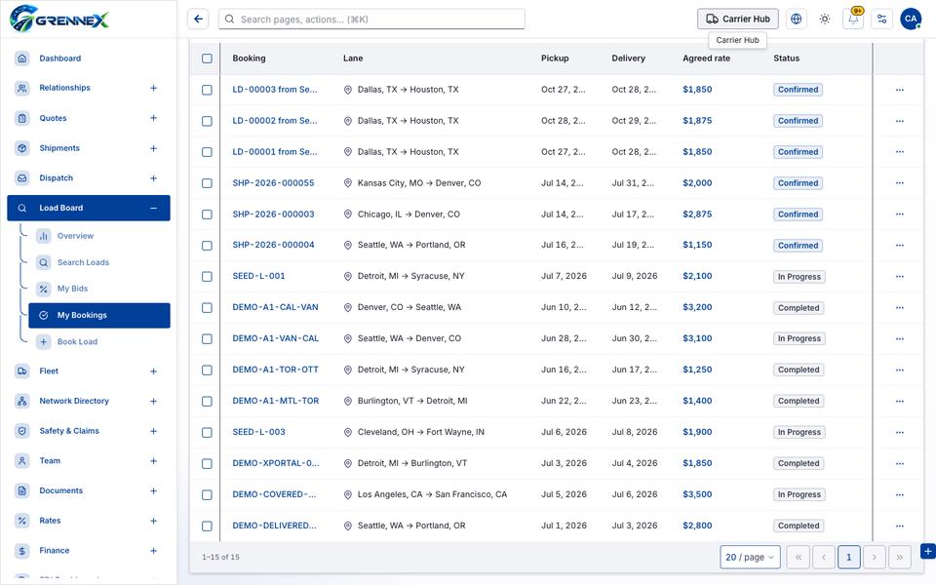
Task: Open the DEMO-A1-VAN-CAL booking link
Action: click(x=276, y=338)
